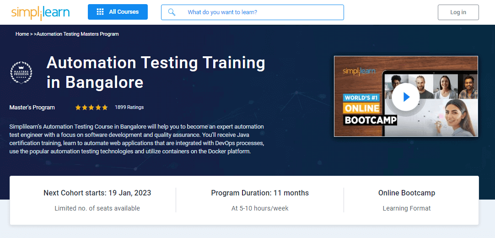Image resolution: width=495 pixels, height=238 pixels.
Task: Click the magnifier search icon
Action: click(172, 12)
